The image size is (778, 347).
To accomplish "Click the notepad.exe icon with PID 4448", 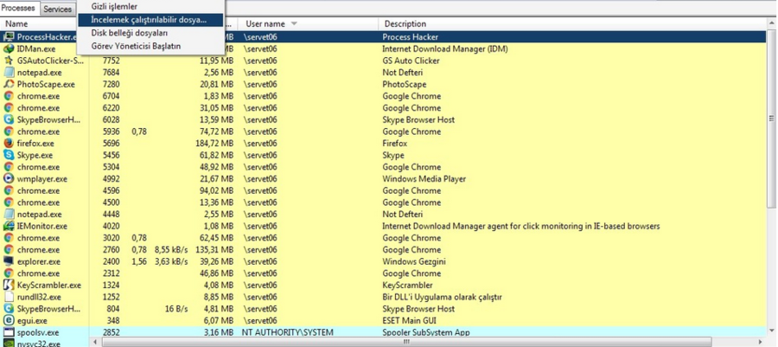I will coord(9,215).
